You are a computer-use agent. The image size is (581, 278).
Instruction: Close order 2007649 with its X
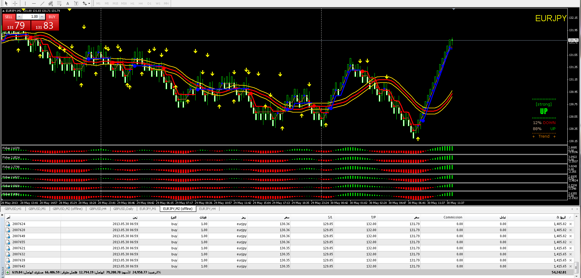[x=570, y=236]
